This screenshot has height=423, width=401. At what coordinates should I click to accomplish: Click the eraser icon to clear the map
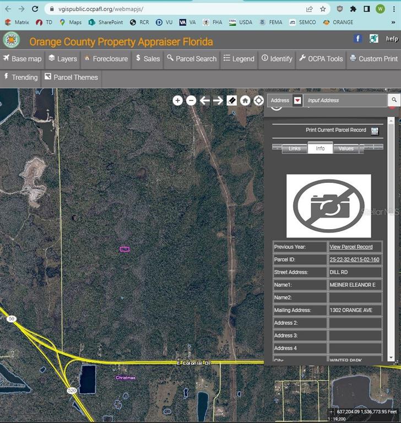[x=232, y=100]
